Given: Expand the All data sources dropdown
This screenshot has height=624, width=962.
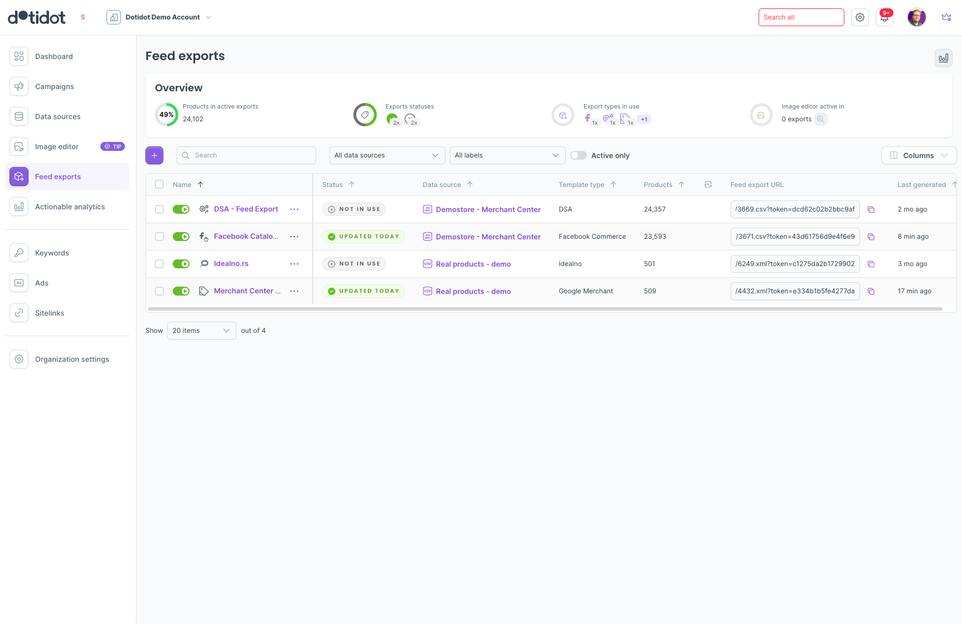Looking at the screenshot, I should [x=387, y=155].
